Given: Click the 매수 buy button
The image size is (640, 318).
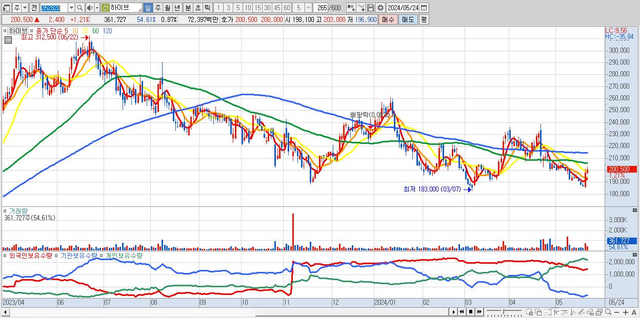Looking at the screenshot, I should coord(389,19).
